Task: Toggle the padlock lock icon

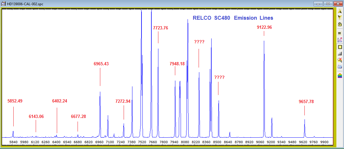Action: [x=339, y=24]
